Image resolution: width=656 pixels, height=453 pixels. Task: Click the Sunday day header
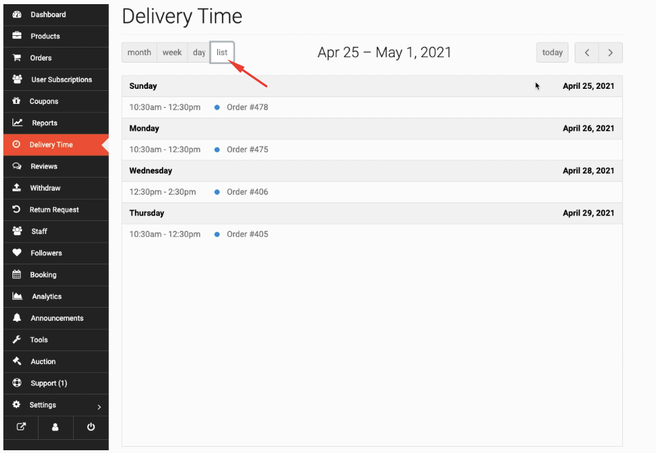coord(143,86)
